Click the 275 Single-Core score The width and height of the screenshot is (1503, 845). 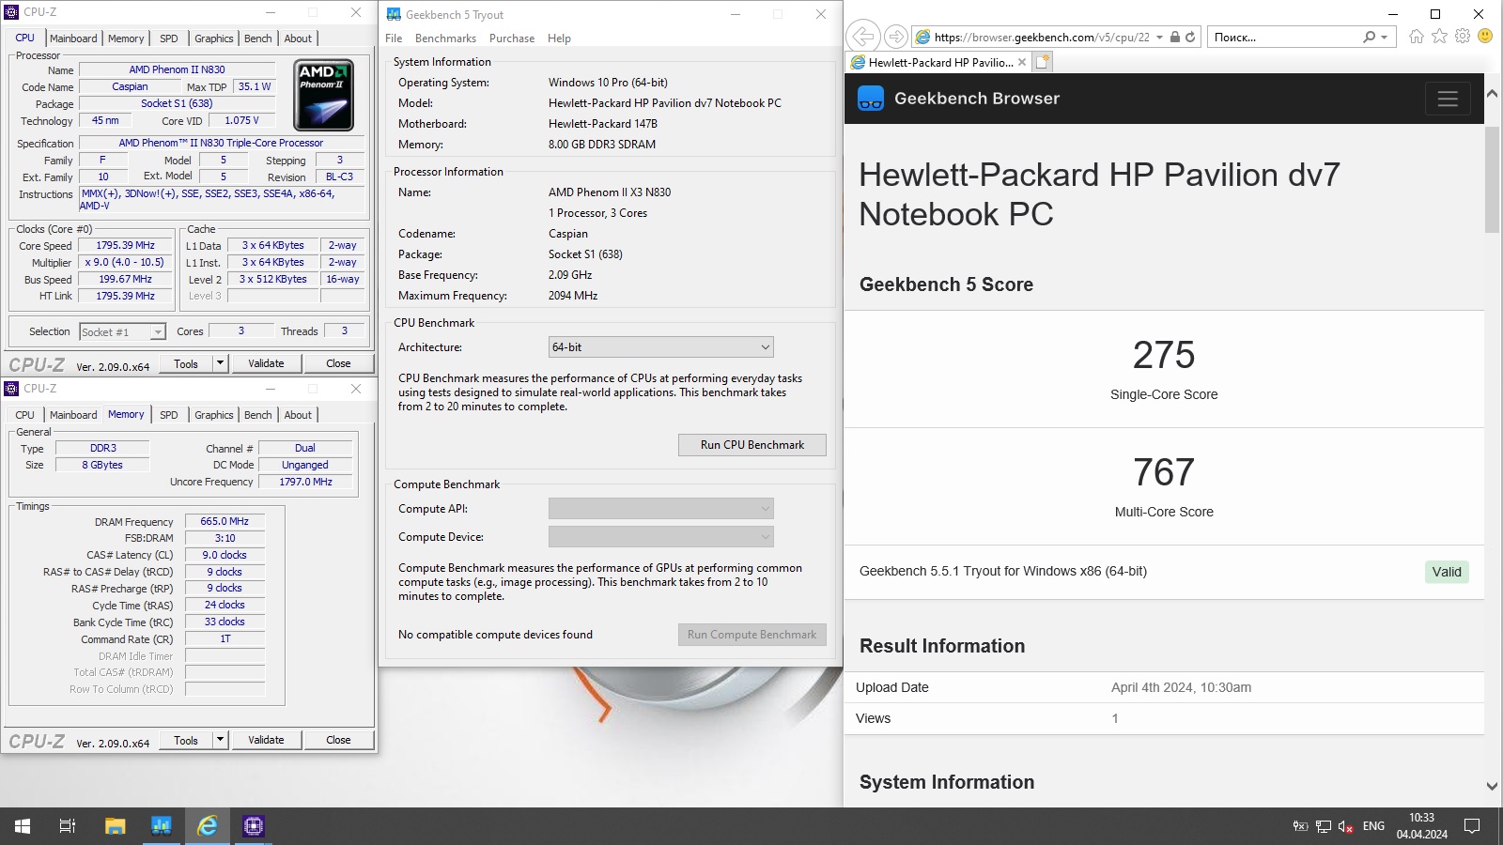1164,355
